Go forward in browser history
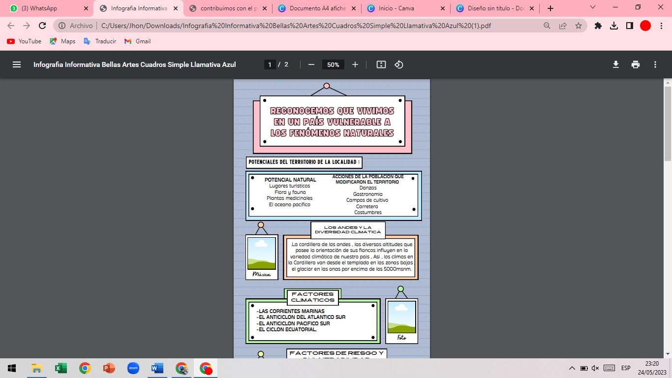Screen dimensions: 672x378 click(27, 26)
